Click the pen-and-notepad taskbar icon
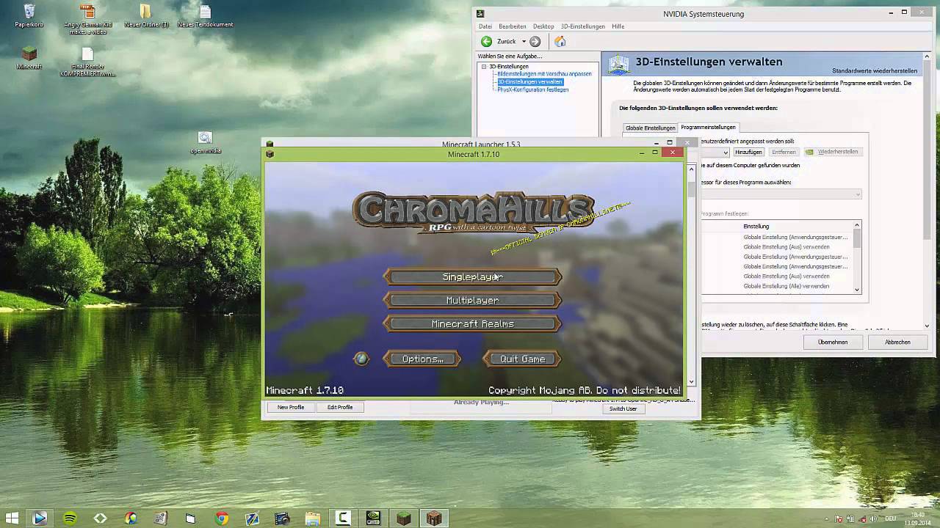Image resolution: width=940 pixels, height=528 pixels. [252, 518]
